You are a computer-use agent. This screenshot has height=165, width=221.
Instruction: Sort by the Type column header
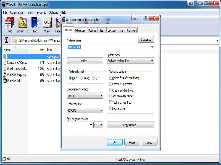pos(52,50)
